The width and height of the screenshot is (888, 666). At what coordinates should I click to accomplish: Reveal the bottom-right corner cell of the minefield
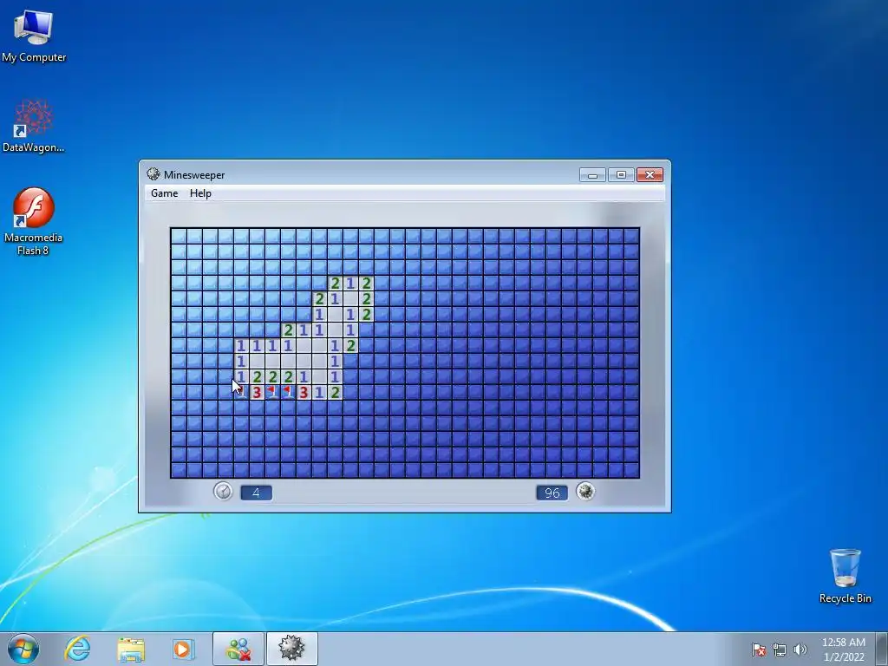click(x=631, y=470)
